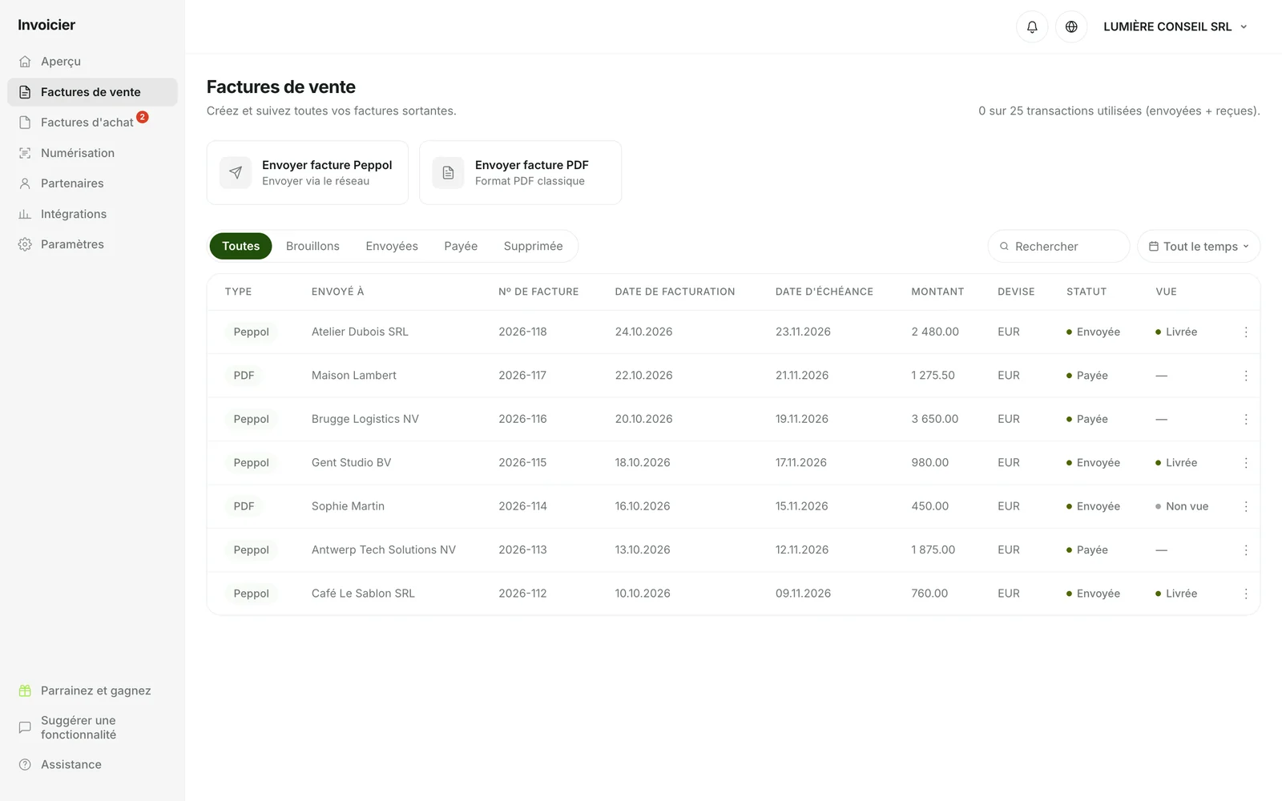Open notifications bell
Image resolution: width=1282 pixels, height=801 pixels.
point(1032,26)
